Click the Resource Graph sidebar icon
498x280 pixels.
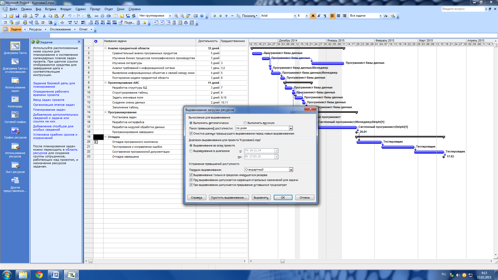(15, 131)
